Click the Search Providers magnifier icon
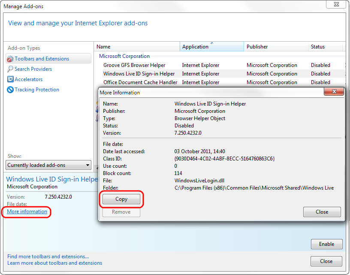 pos(10,69)
